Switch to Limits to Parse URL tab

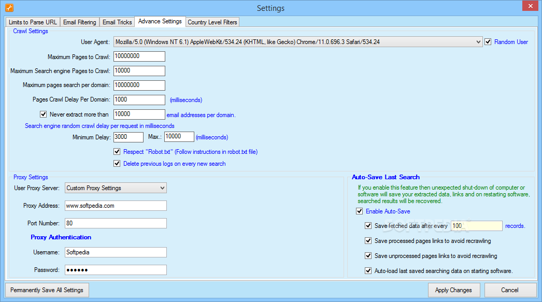point(33,22)
